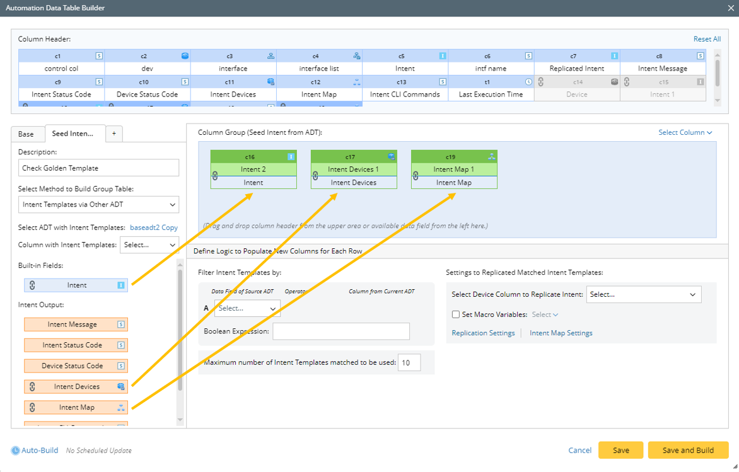Select the interface list column header
This screenshot has width=739, height=472.
[x=319, y=62]
